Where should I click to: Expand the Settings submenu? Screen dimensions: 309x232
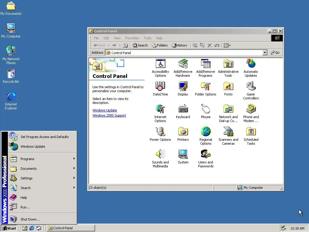(x=43, y=178)
